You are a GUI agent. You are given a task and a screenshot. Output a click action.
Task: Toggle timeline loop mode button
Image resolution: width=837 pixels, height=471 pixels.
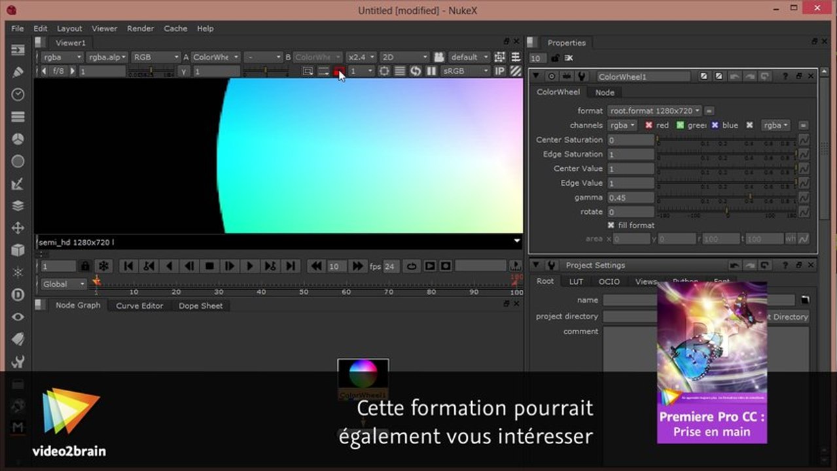coord(412,266)
